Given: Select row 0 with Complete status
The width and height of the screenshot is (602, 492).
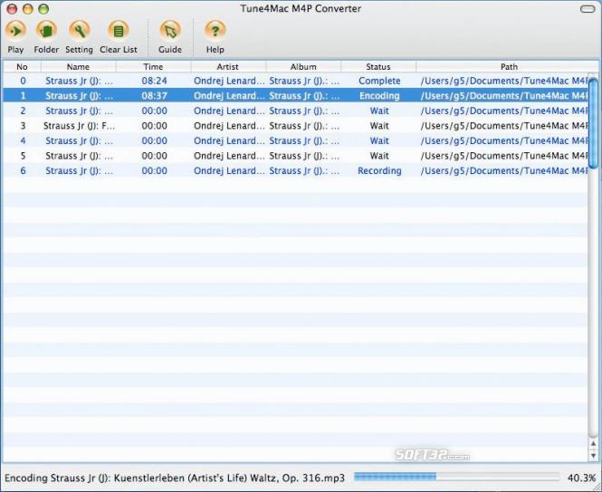Looking at the screenshot, I should coord(296,81).
